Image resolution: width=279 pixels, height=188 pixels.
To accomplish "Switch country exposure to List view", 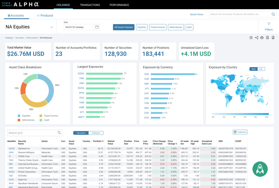I will pos(261,69).
